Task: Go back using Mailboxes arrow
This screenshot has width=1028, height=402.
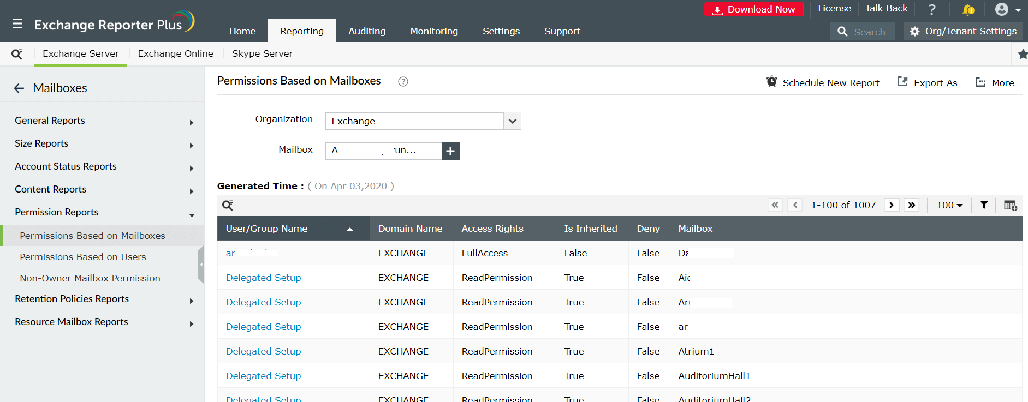Action: coord(19,88)
